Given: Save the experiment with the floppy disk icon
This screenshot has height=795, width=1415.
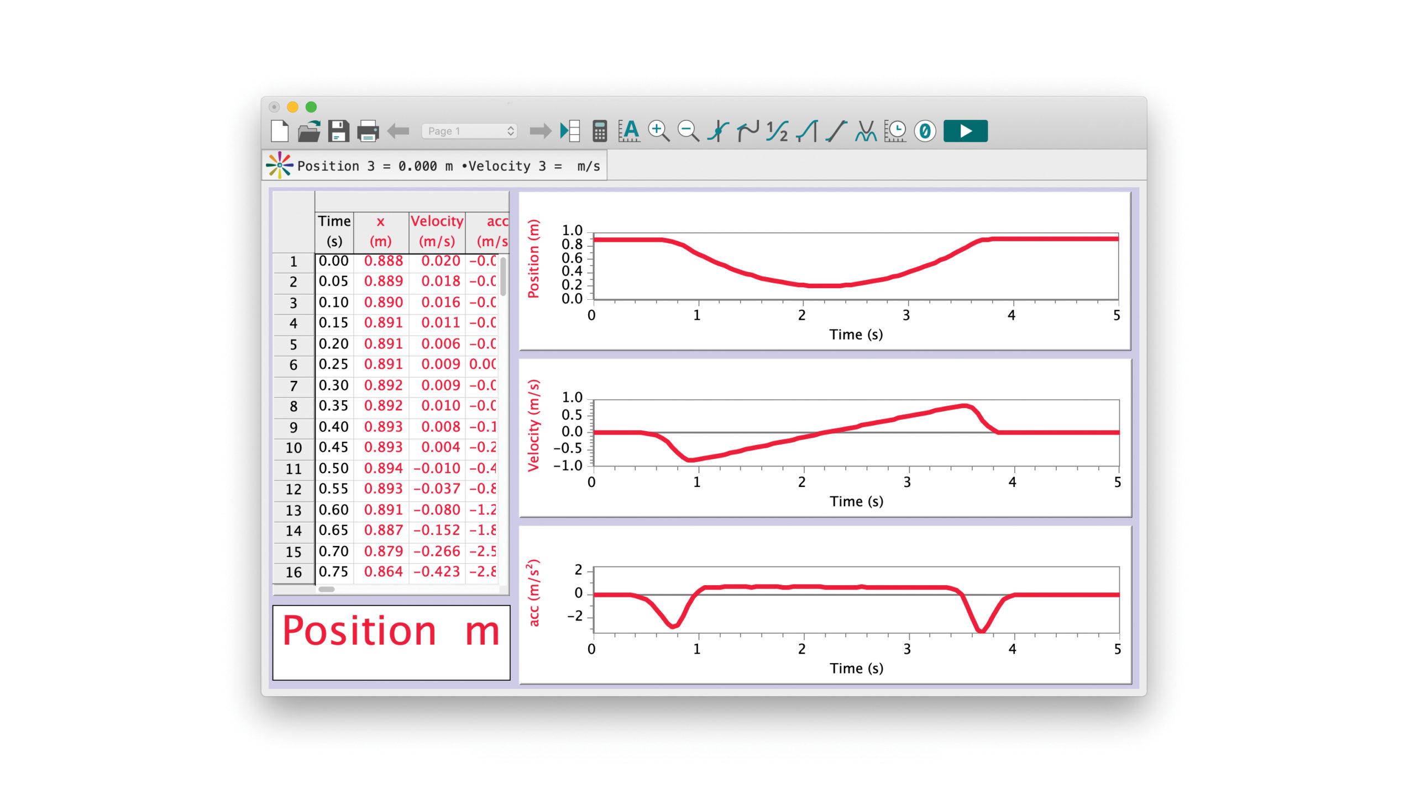Looking at the screenshot, I should coord(338,131).
